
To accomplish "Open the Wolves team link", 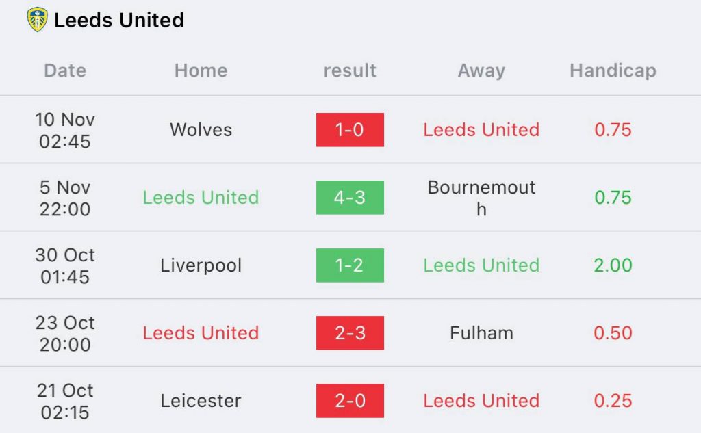I will pyautogui.click(x=201, y=130).
